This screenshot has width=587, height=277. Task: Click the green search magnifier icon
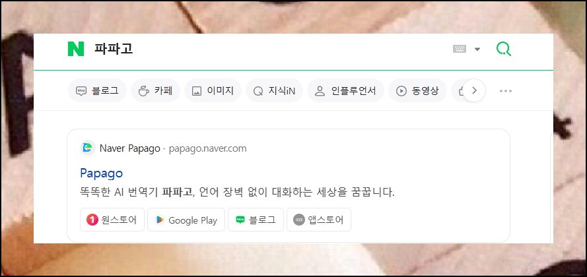(504, 49)
